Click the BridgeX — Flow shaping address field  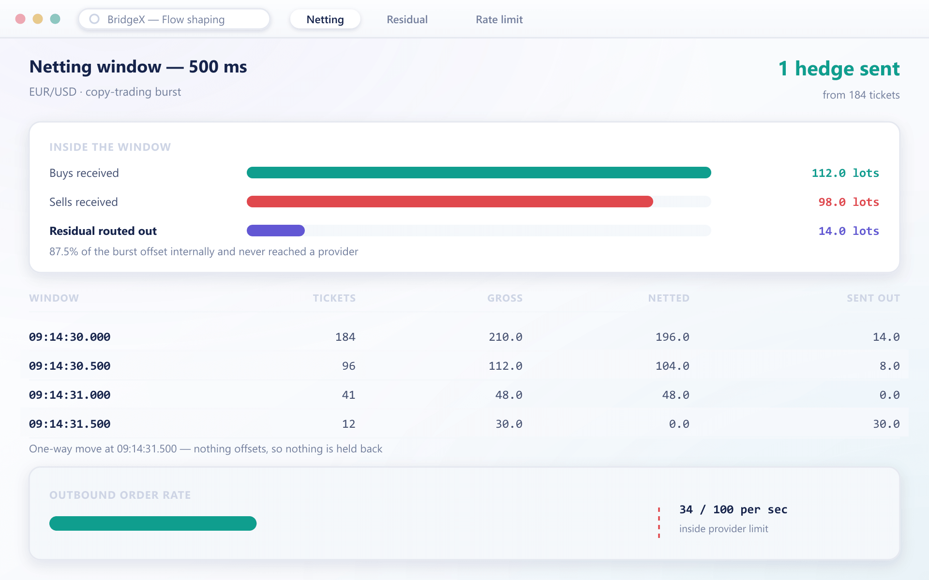[174, 19]
